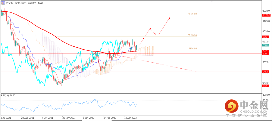
Task: Click the '24 Feb 2022' date label
Action: [x=109, y=117]
